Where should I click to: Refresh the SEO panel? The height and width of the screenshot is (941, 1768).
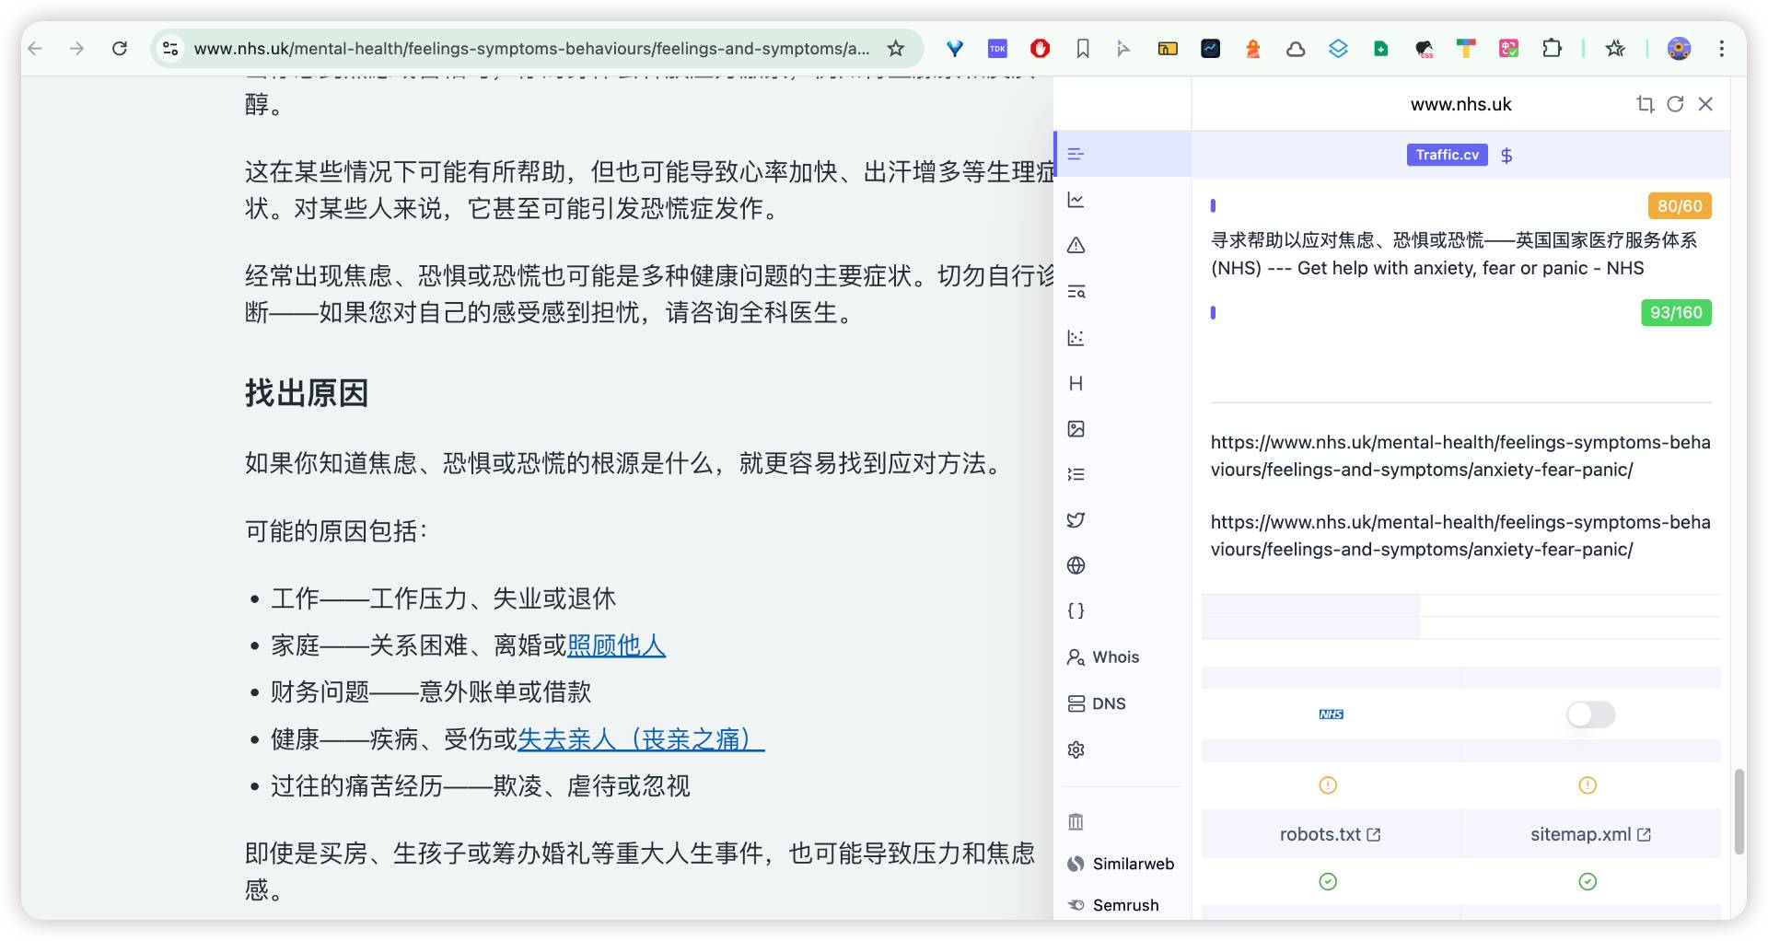(x=1675, y=104)
